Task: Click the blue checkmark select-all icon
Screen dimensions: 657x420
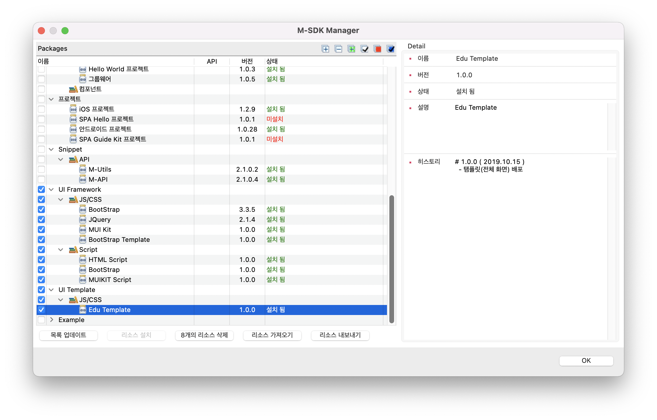Action: pos(390,49)
